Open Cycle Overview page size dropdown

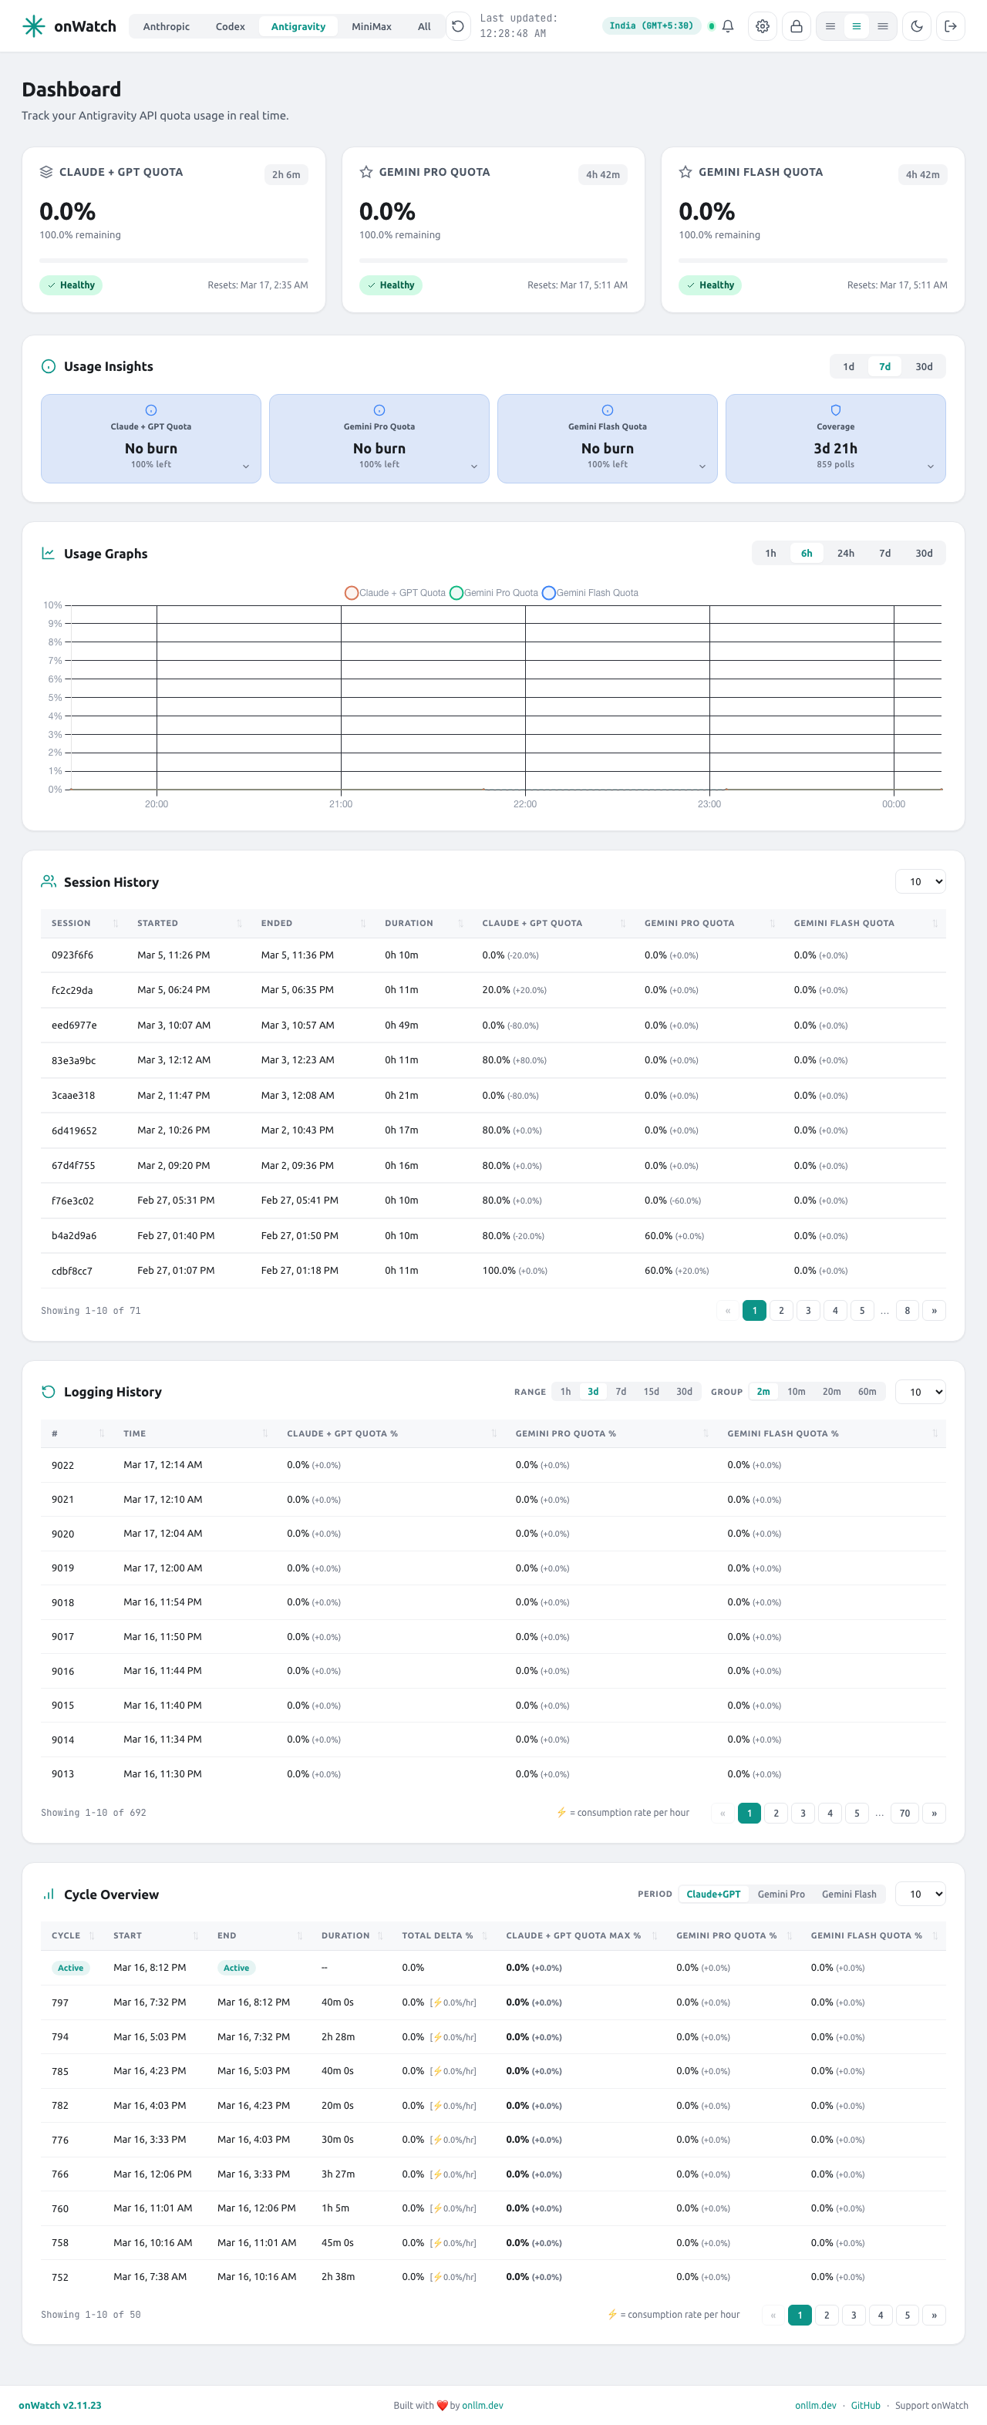(x=920, y=1894)
